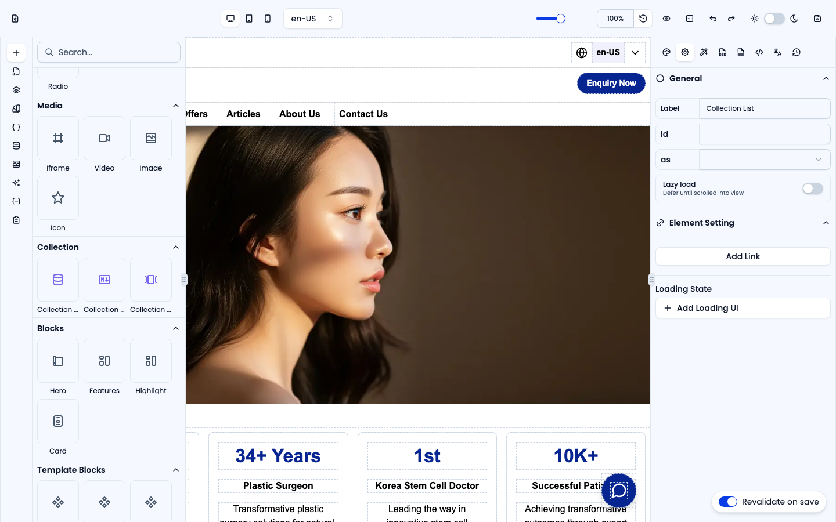Open the code view icon in right panel
Screen dimensions: 836x522
759,52
